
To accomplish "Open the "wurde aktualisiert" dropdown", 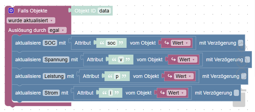I will coord(31,21).
